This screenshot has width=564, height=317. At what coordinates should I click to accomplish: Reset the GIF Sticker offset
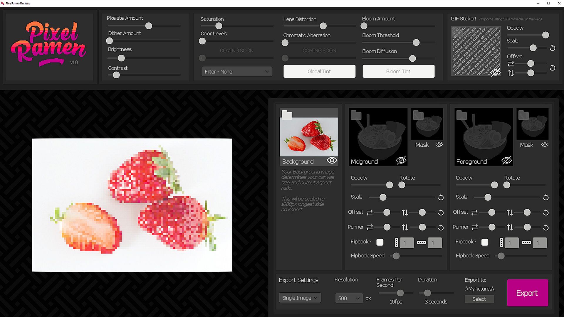coord(552,68)
